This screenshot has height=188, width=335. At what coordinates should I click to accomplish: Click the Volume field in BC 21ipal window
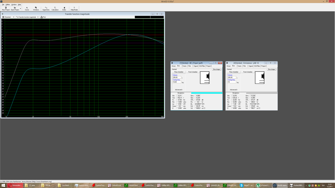pyautogui.click(x=177, y=77)
